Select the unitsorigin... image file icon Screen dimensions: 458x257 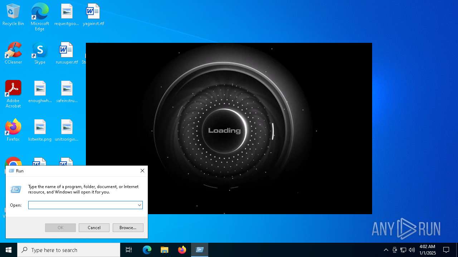[67, 131]
